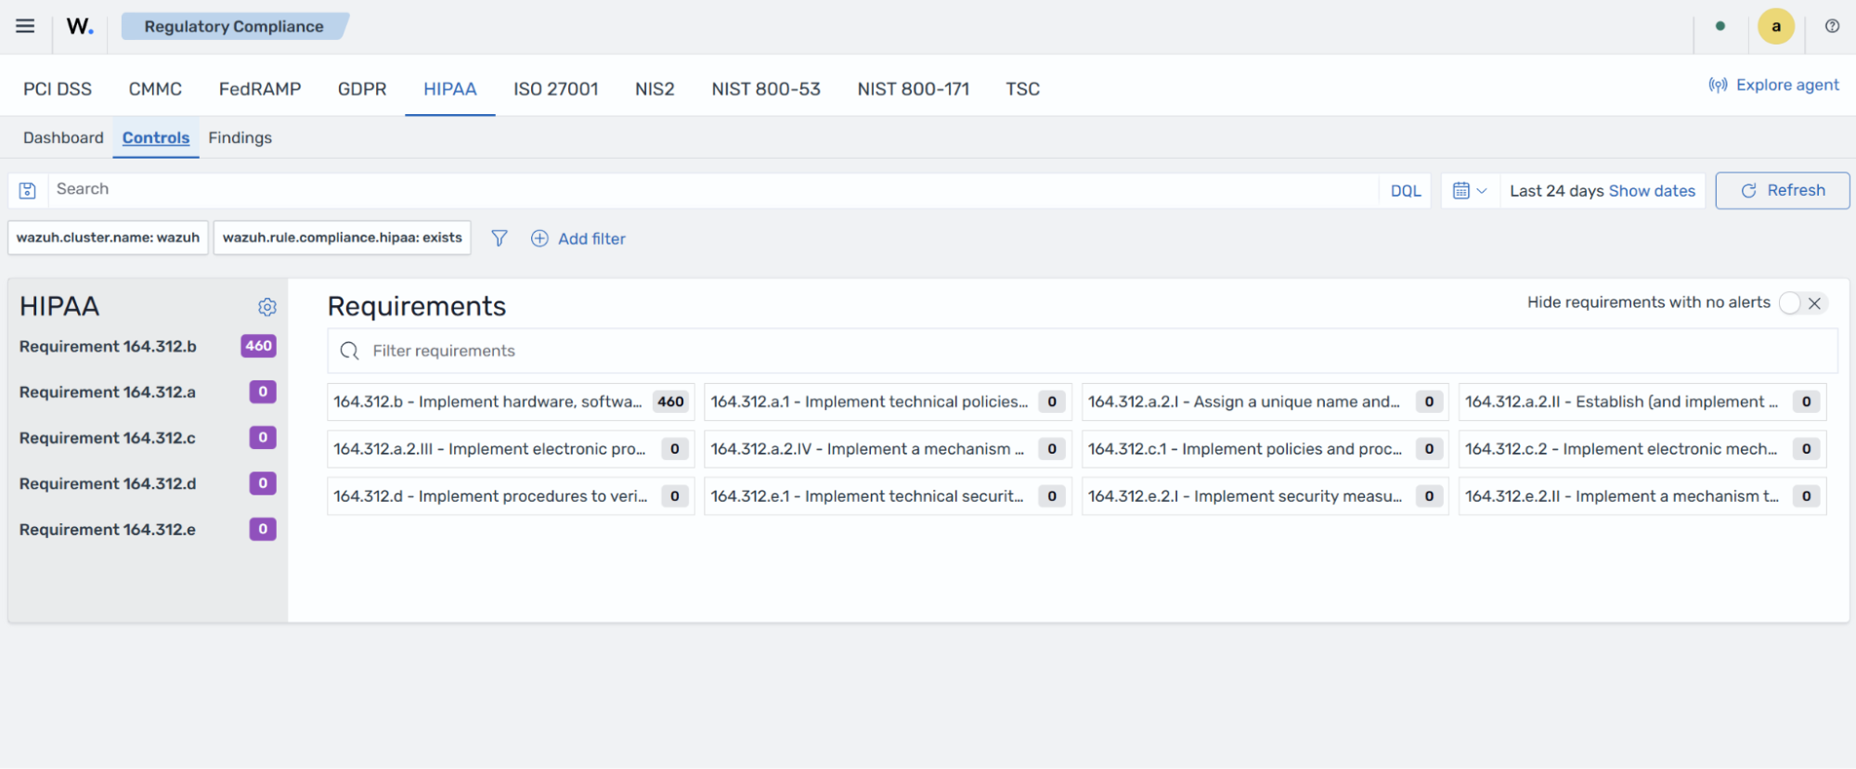Click Add filter
Screen dimensions: 1856x769
tap(578, 238)
